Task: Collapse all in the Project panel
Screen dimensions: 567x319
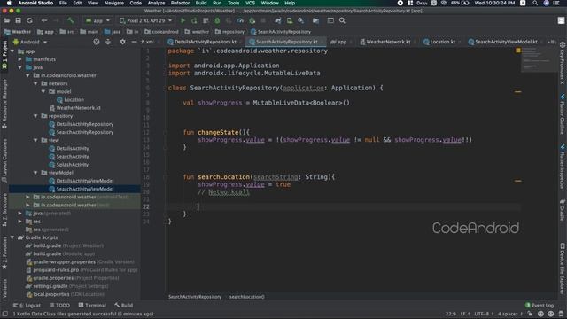Action: (108, 42)
